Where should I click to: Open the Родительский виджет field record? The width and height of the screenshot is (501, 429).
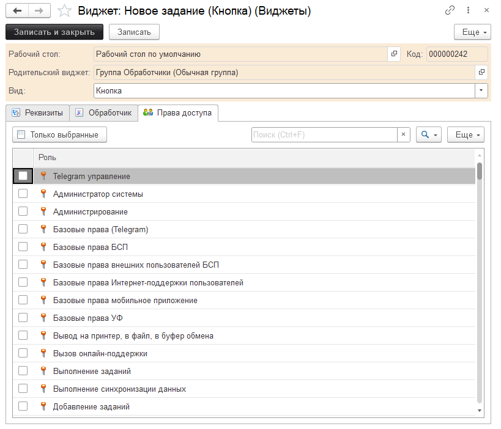pos(482,73)
